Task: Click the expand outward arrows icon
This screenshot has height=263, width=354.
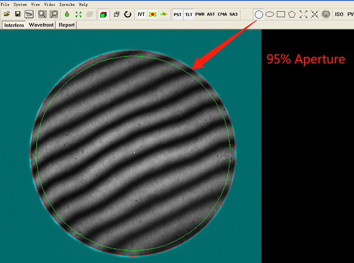Action: click(303, 14)
